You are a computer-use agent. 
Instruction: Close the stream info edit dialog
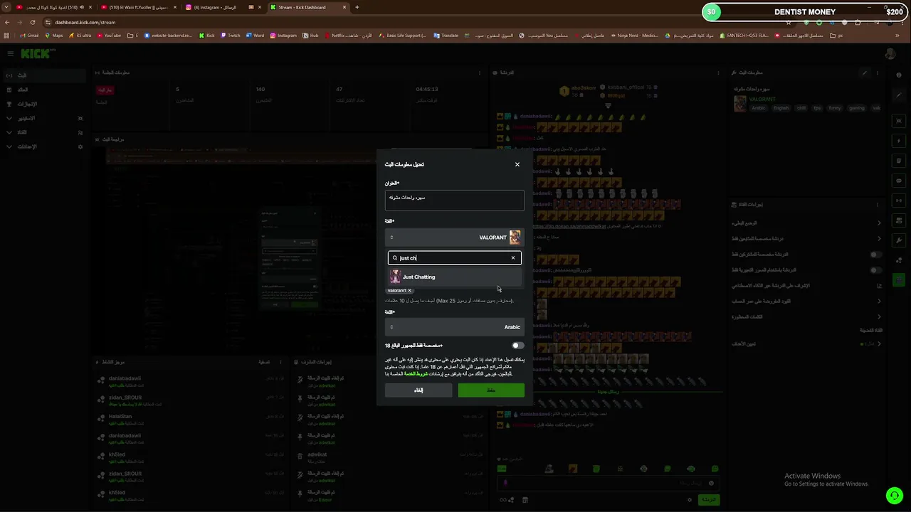pyautogui.click(x=517, y=164)
